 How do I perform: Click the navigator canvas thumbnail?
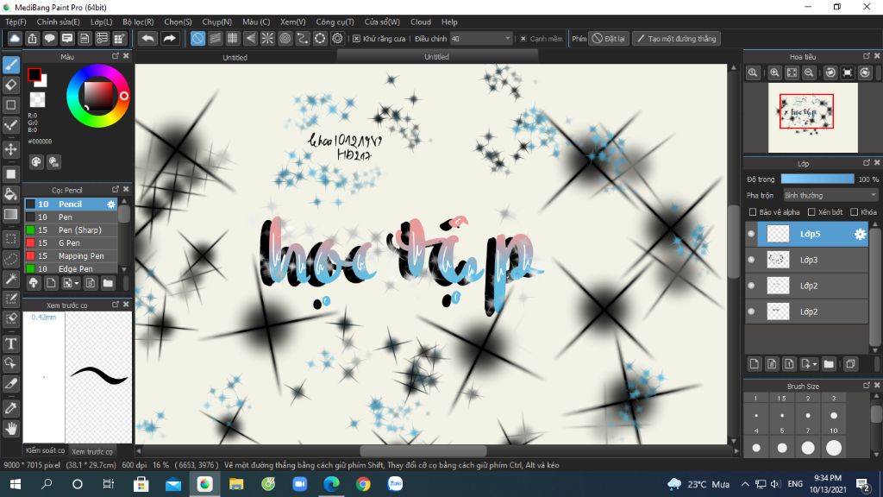tap(812, 117)
